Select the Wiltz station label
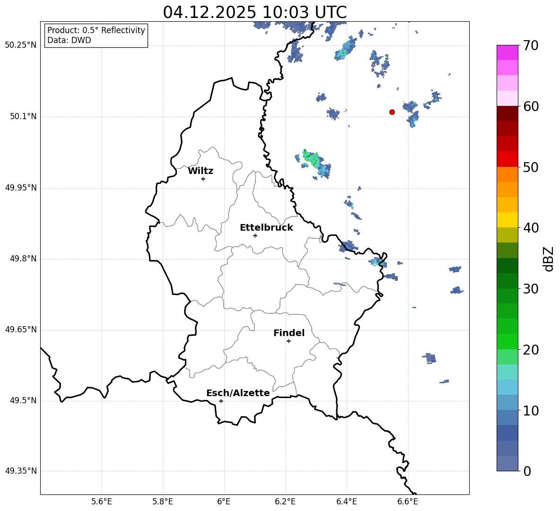Viewport: 560px width, 511px height. click(201, 171)
